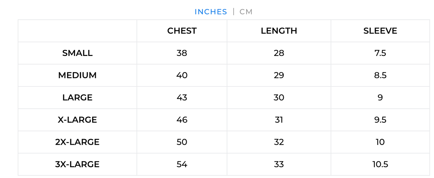
Task: Click the 2X-LARGE size row label
Action: point(77,142)
